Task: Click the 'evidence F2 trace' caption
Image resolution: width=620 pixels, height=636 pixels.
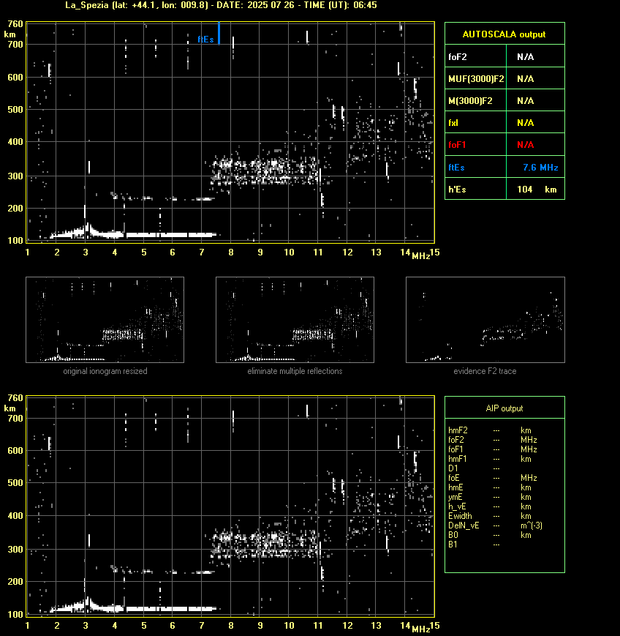Action: point(485,371)
